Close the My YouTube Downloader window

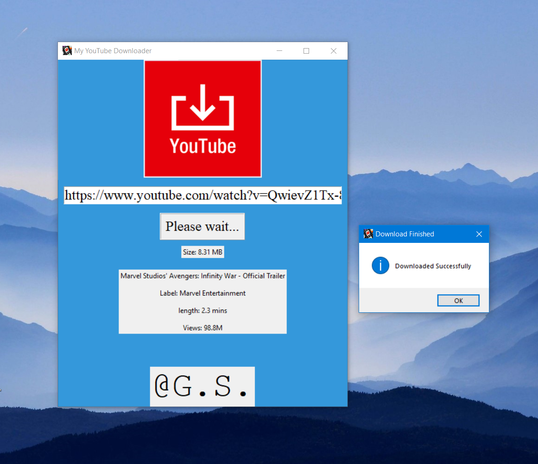pos(334,51)
